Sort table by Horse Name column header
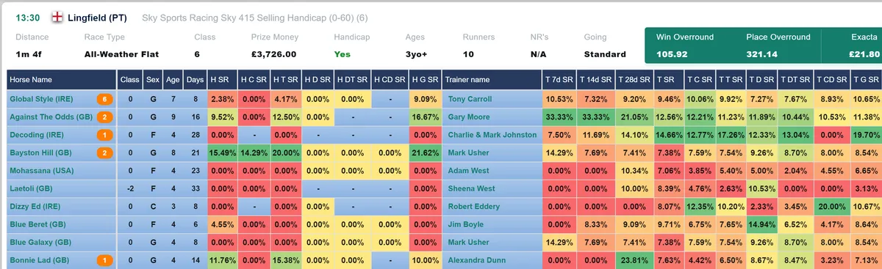 coord(31,79)
